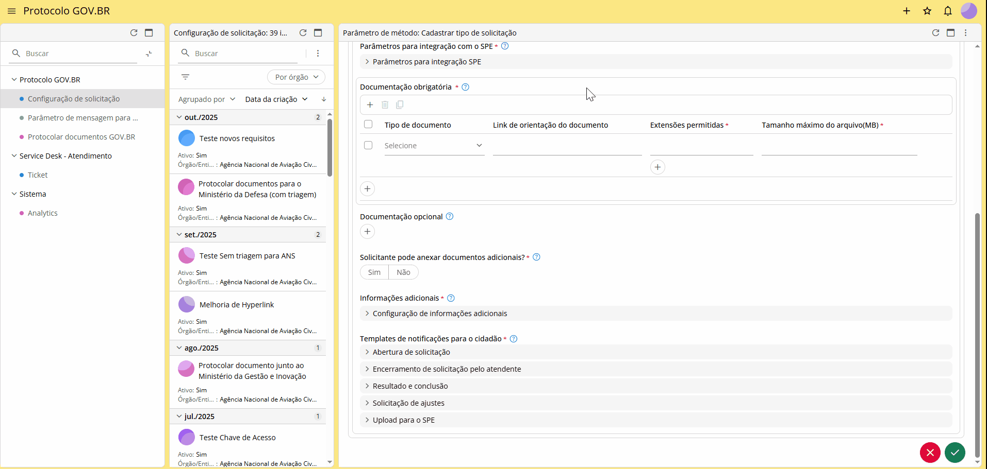Choose Não for additional documents

[x=403, y=272]
